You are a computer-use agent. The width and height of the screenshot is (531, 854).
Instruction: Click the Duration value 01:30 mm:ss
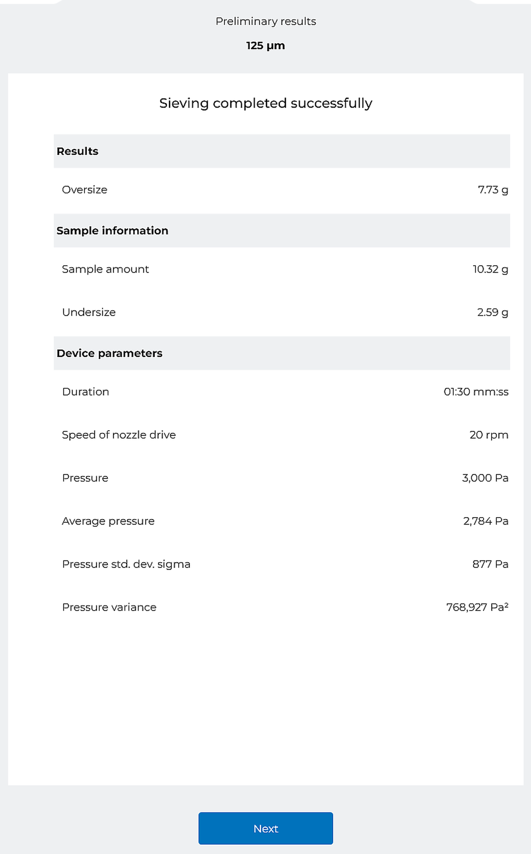click(x=476, y=392)
